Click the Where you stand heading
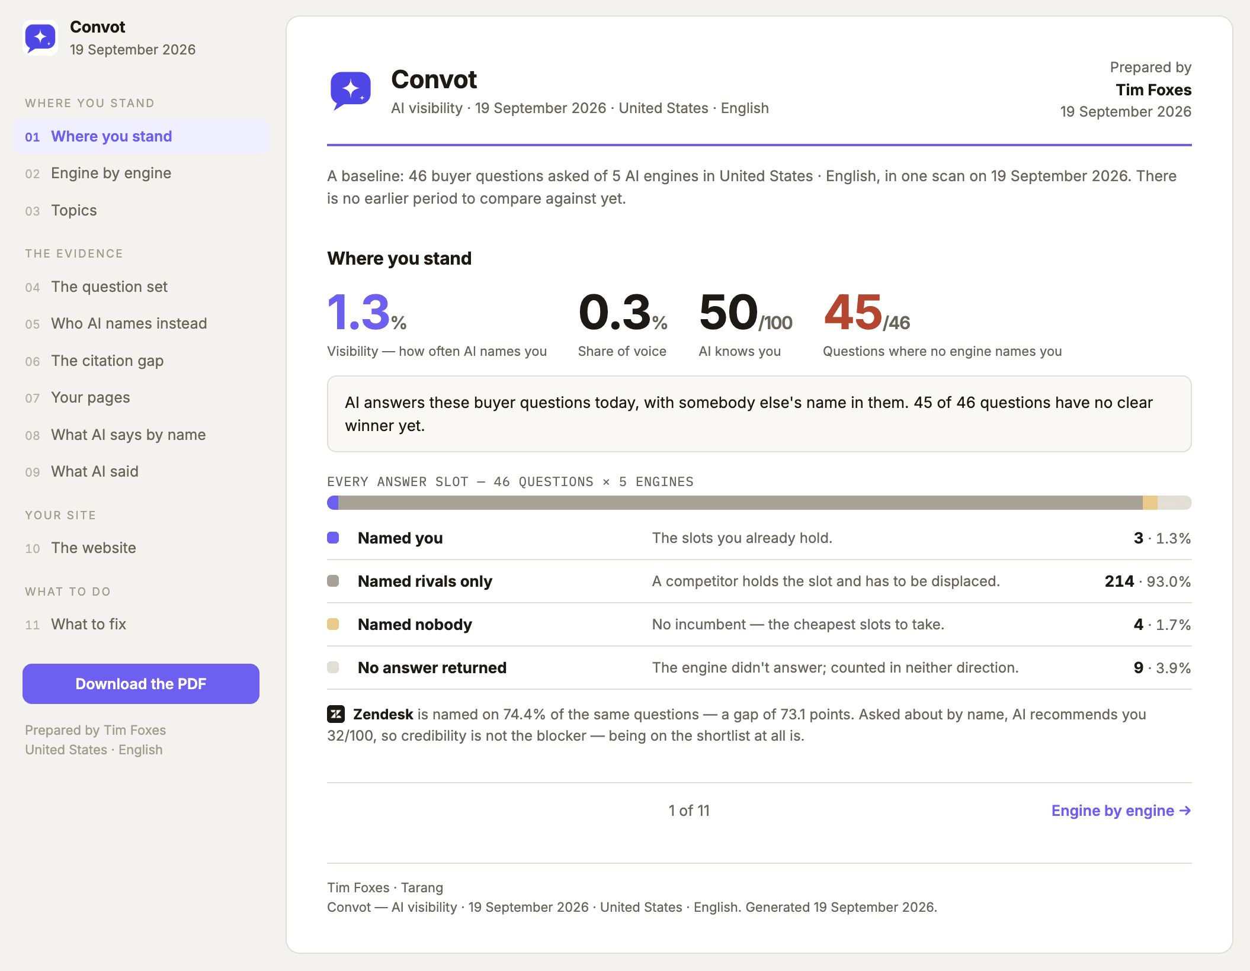The image size is (1250, 971). pos(399,258)
